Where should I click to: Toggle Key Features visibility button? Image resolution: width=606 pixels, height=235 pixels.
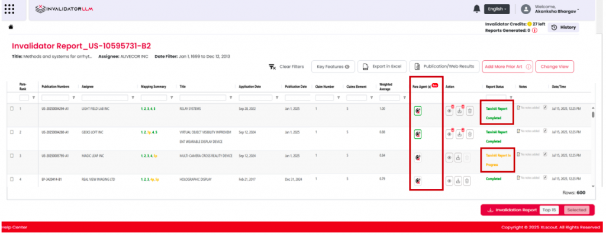pyautogui.click(x=333, y=66)
